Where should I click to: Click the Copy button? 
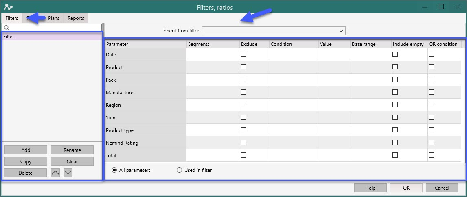pyautogui.click(x=26, y=162)
